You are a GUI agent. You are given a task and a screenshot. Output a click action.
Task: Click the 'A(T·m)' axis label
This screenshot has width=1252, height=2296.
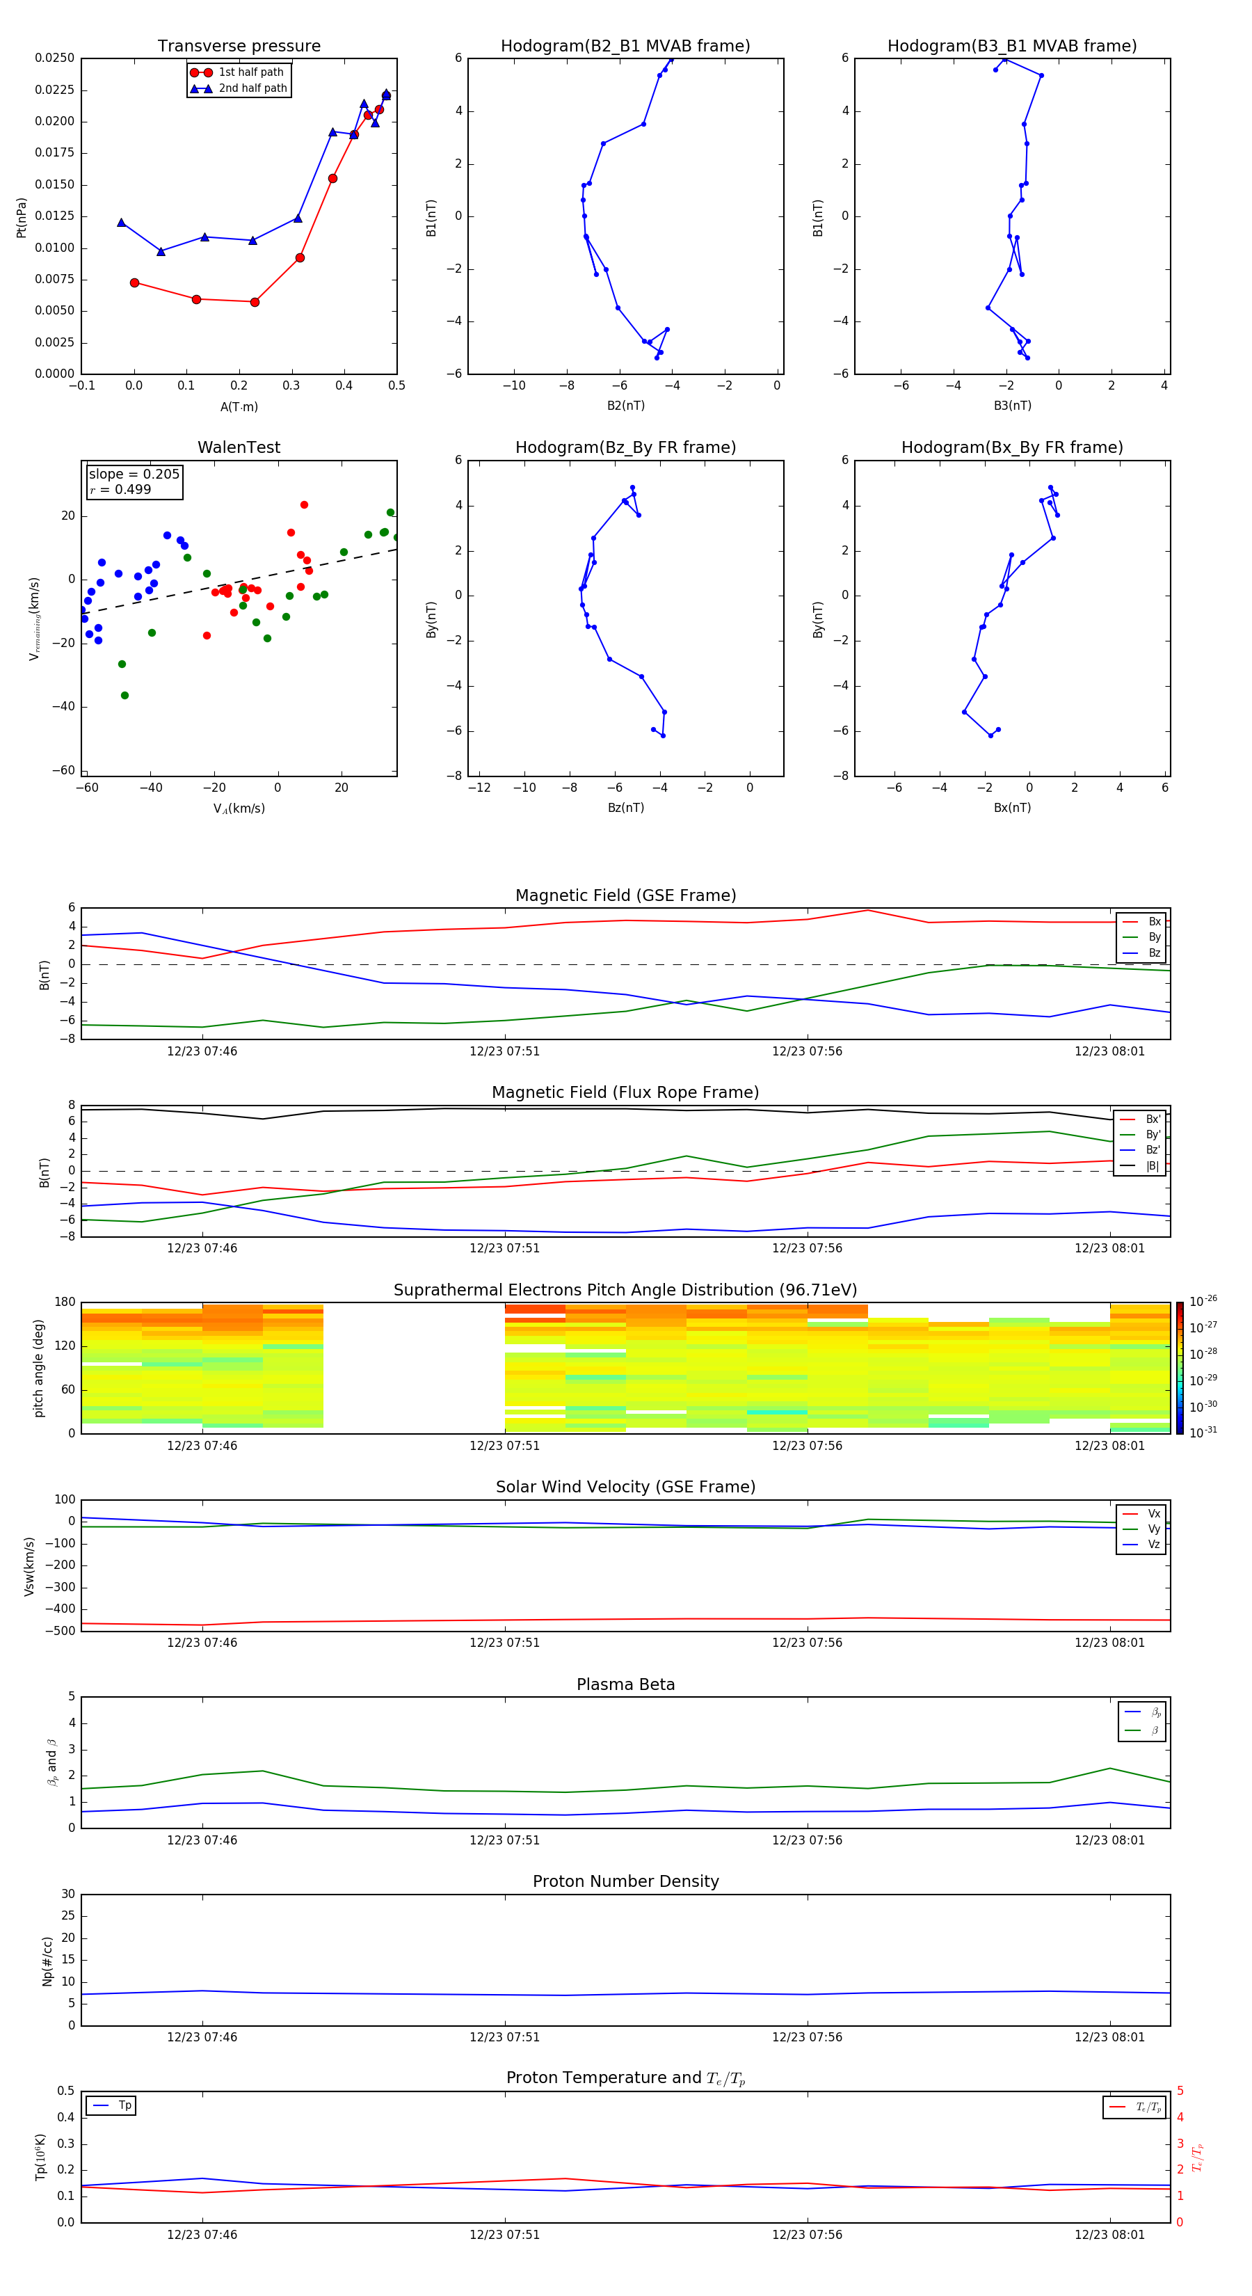[x=239, y=406]
